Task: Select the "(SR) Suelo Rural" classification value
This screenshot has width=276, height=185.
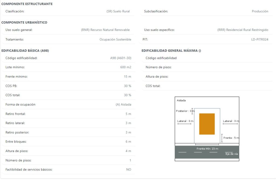Action: coord(118,11)
